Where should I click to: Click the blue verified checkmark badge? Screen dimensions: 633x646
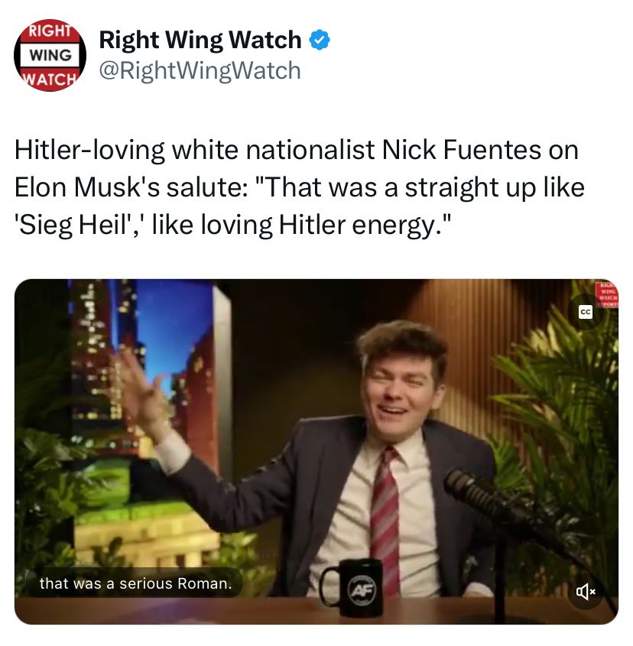[x=320, y=40]
